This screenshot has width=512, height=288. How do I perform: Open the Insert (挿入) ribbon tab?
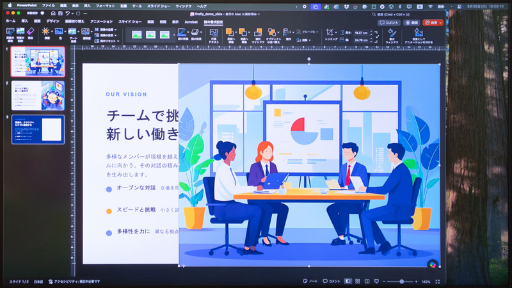click(x=24, y=21)
